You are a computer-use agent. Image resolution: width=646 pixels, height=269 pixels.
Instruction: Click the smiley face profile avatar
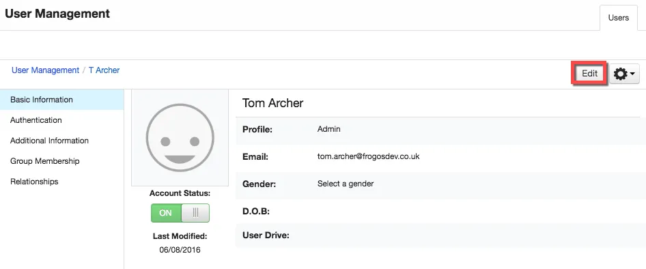point(180,138)
